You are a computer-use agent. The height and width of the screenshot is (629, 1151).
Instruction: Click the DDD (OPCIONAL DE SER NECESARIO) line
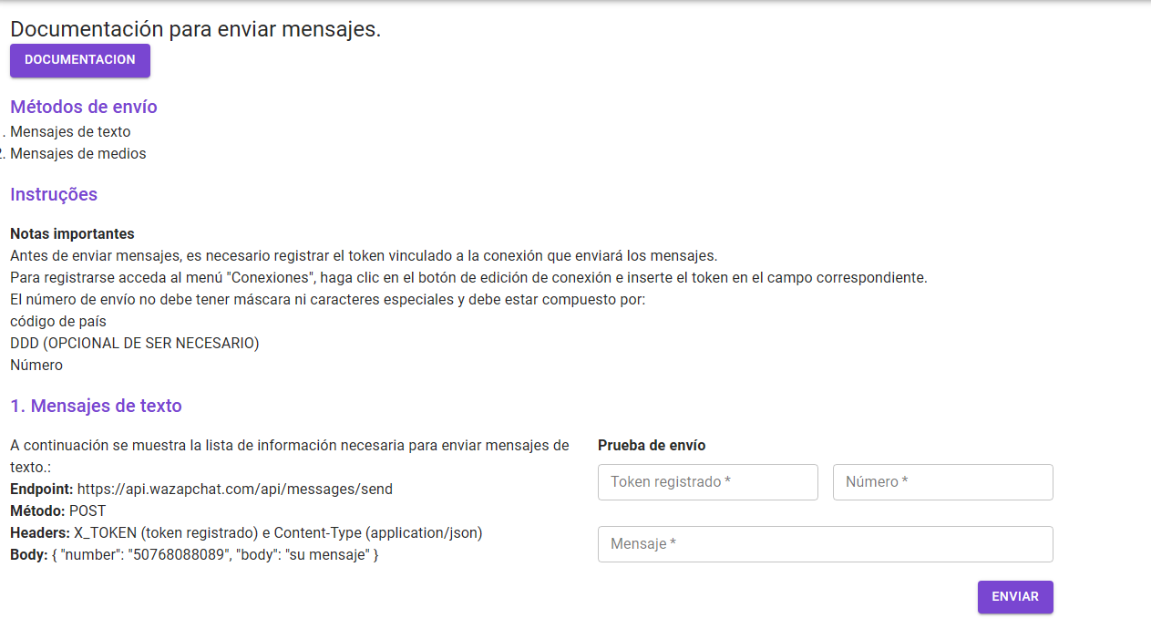[x=135, y=344]
